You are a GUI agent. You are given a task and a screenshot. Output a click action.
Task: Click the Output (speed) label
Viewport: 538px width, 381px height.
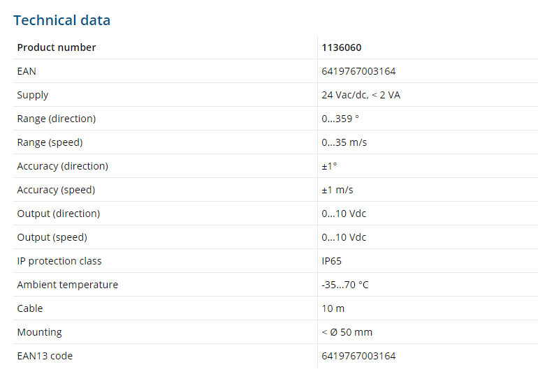(x=52, y=237)
